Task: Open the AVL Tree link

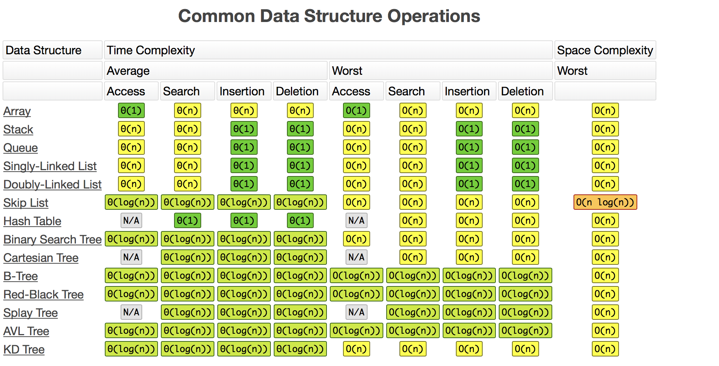Action: (26, 331)
